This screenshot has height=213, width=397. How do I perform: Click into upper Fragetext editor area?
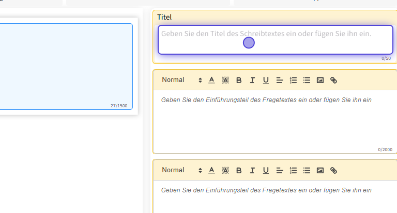[x=274, y=121]
